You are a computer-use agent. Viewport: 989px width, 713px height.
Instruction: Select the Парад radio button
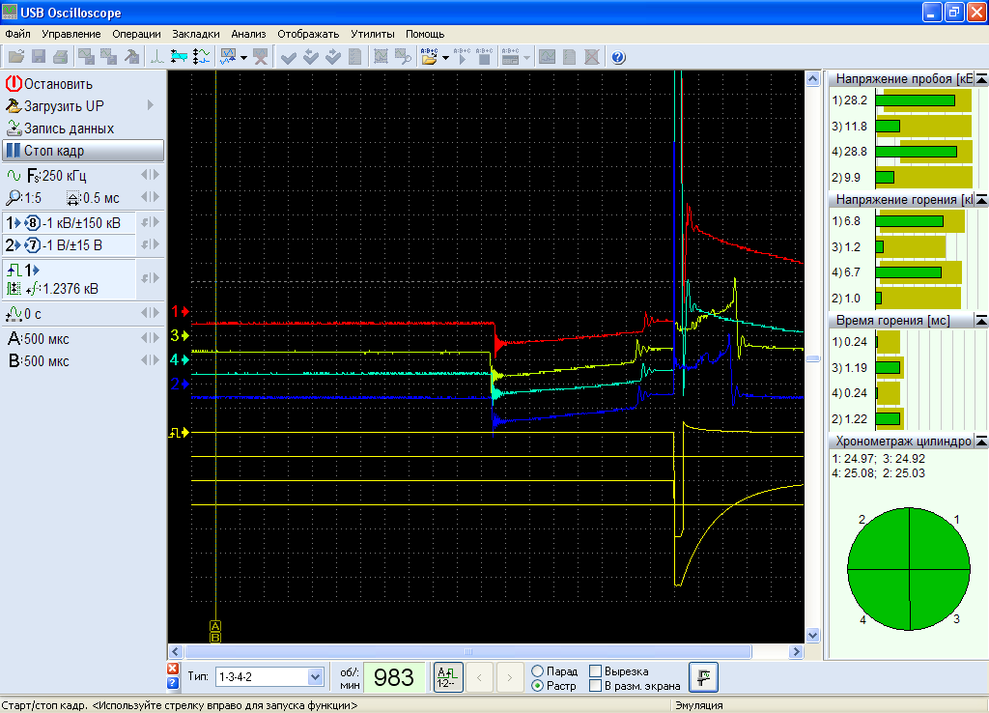(537, 671)
